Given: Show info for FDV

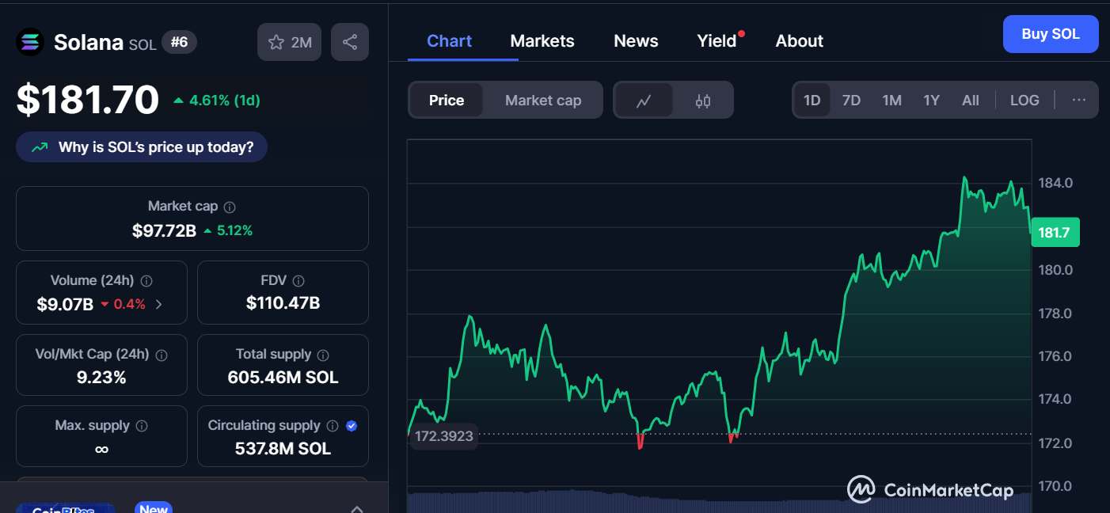Looking at the screenshot, I should [298, 281].
